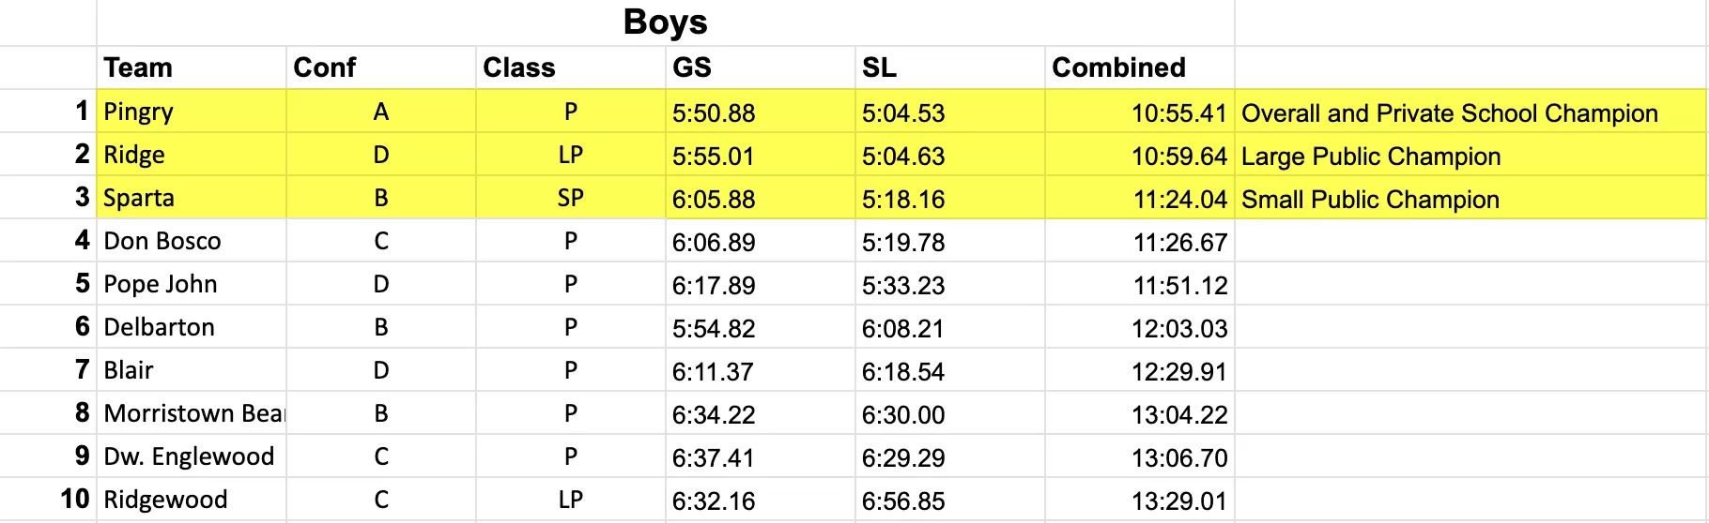Click the Boys title cell
Viewport: 1709px width, 523px height.
point(665,22)
